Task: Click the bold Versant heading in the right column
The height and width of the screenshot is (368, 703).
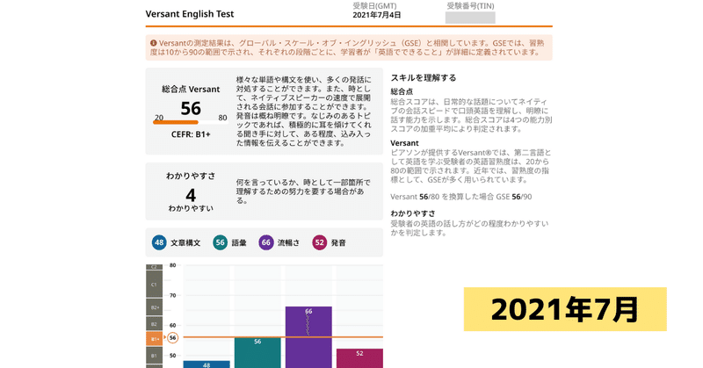Action: pos(404,143)
